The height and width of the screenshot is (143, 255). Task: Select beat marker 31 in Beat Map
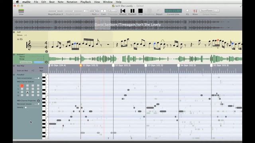point(80,66)
